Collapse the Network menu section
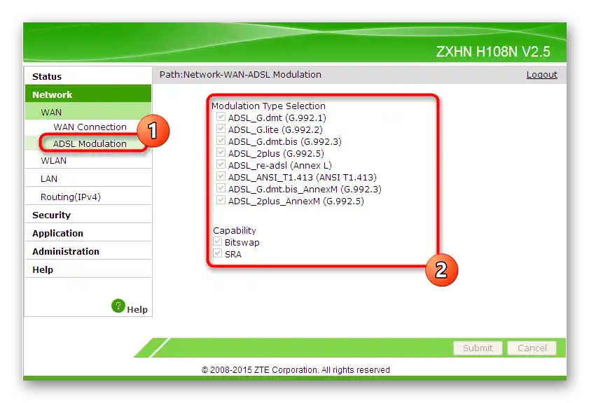Image resolution: width=589 pixels, height=403 pixels. point(88,94)
